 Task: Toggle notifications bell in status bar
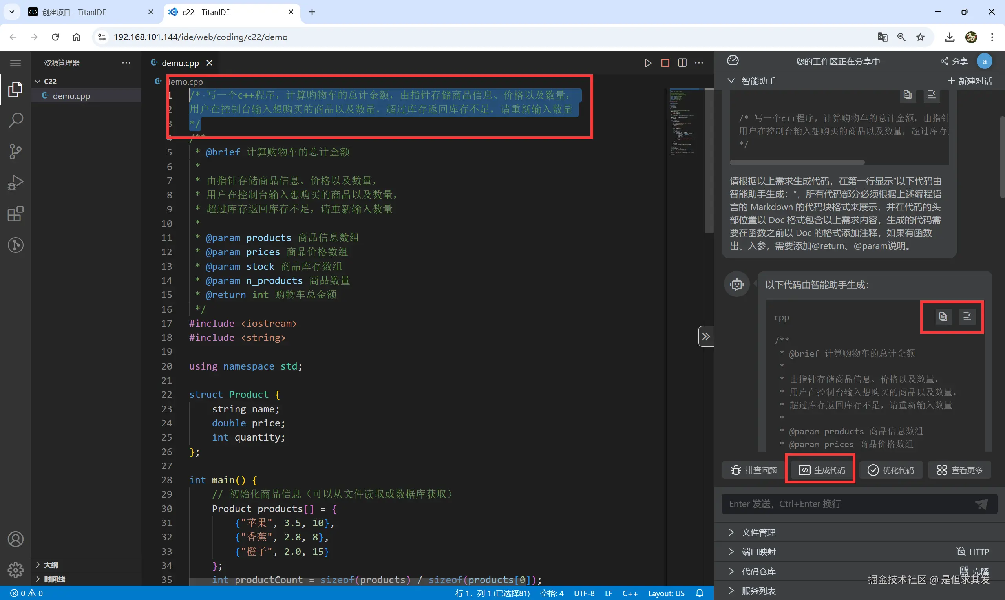[x=700, y=593]
